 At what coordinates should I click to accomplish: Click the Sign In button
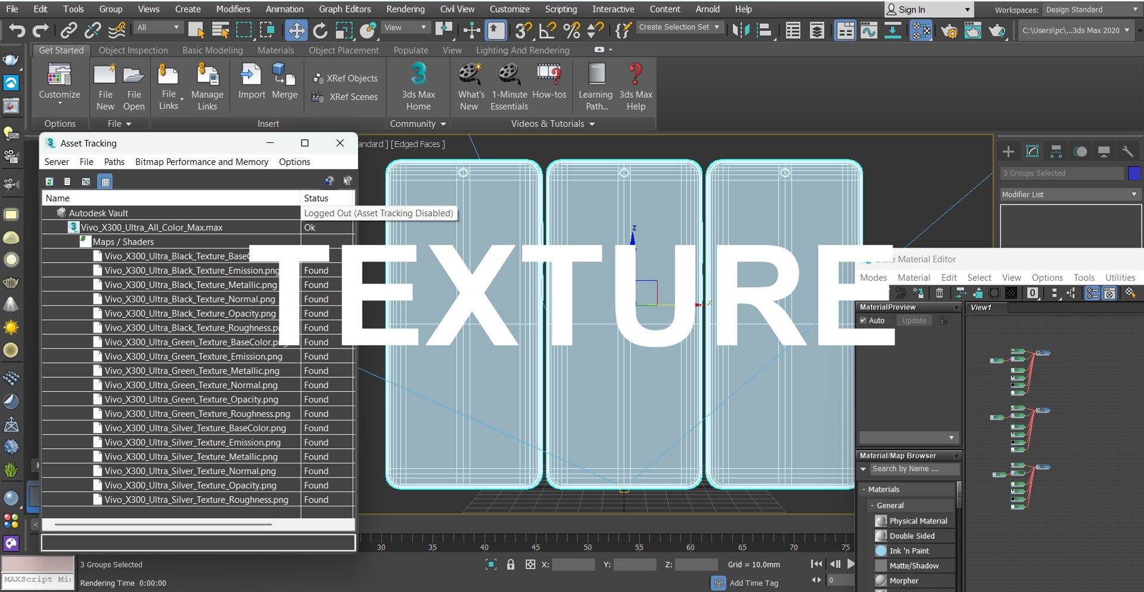pyautogui.click(x=928, y=10)
